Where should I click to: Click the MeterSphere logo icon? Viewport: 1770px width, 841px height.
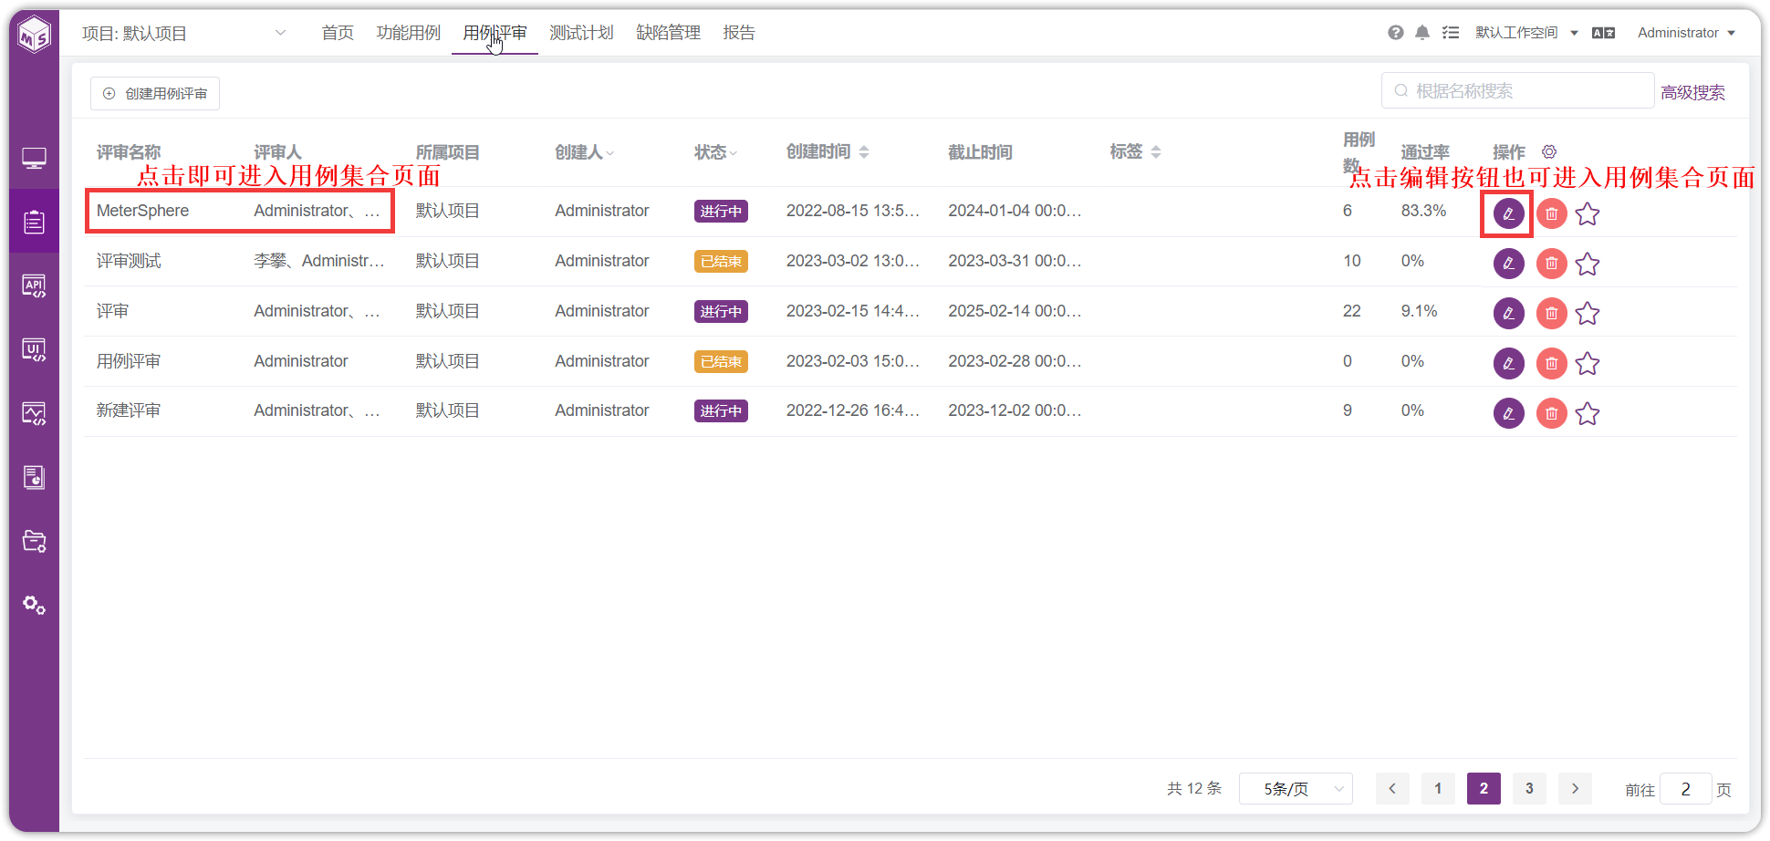pos(35,35)
